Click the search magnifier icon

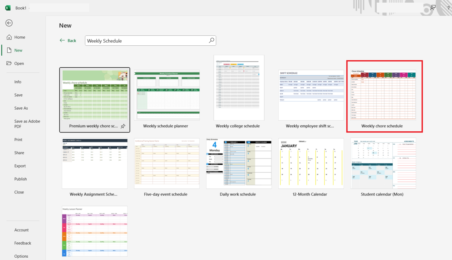point(212,40)
